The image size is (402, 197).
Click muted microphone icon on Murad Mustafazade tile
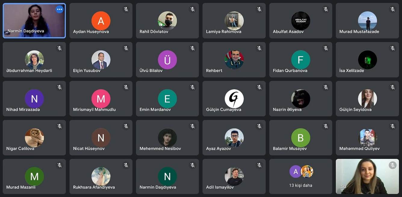click(x=393, y=9)
